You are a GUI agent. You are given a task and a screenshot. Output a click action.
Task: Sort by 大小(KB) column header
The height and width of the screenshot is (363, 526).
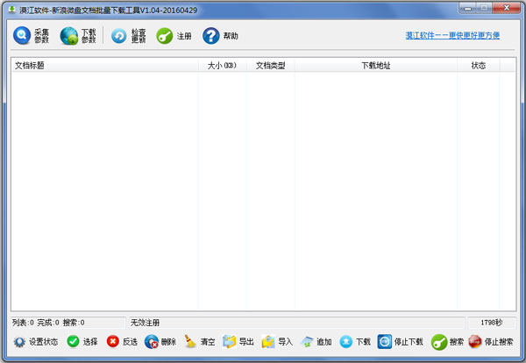[x=222, y=66]
